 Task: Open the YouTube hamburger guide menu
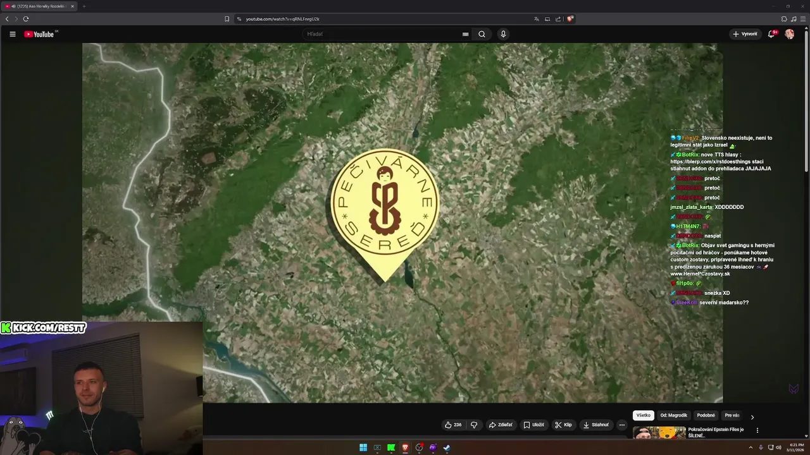coord(12,34)
